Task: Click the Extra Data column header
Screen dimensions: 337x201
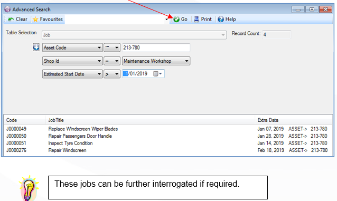Action: [x=293, y=120]
